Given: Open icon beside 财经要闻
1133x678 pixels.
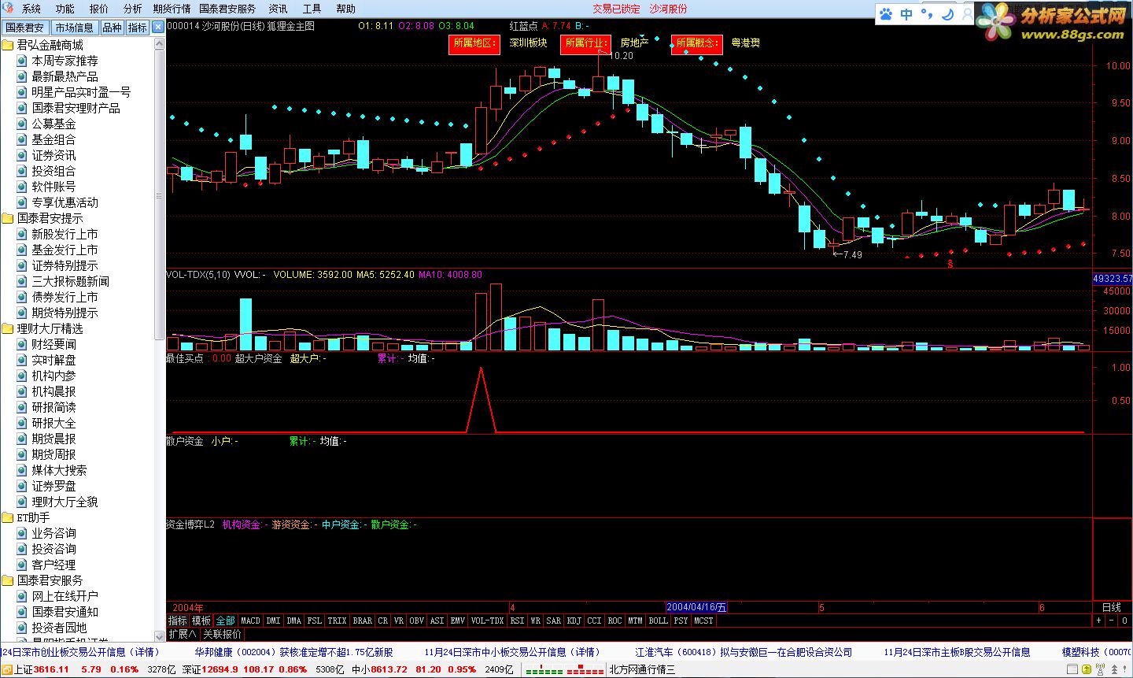Looking at the screenshot, I should pos(22,344).
